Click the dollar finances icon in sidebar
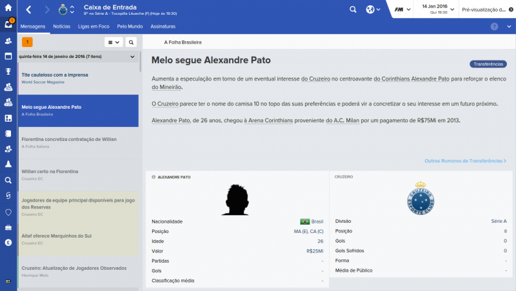This screenshot has height=291, width=516. point(8,243)
